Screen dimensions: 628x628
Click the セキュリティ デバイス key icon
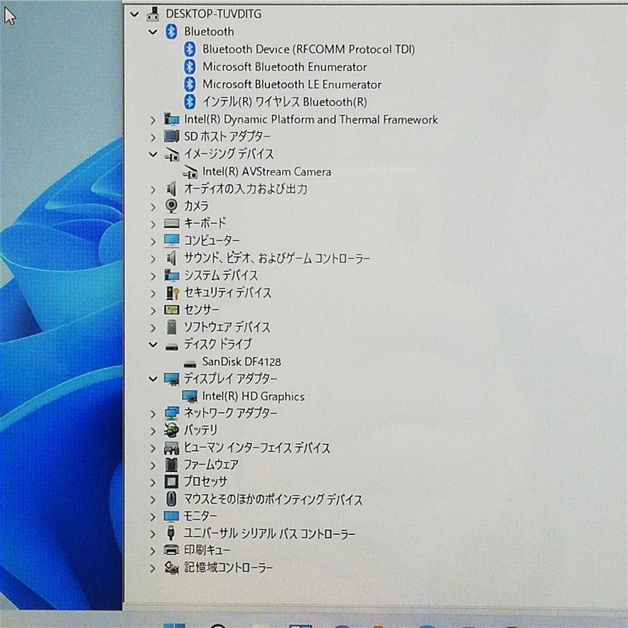(x=172, y=293)
